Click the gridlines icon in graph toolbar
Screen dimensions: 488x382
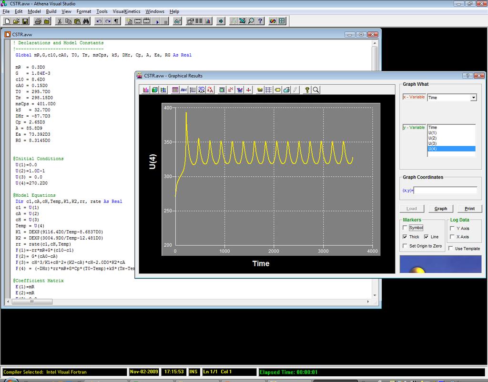coord(193,90)
